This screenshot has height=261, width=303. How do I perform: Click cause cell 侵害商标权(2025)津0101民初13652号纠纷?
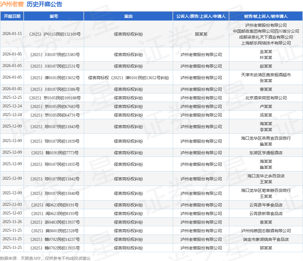click(128, 78)
